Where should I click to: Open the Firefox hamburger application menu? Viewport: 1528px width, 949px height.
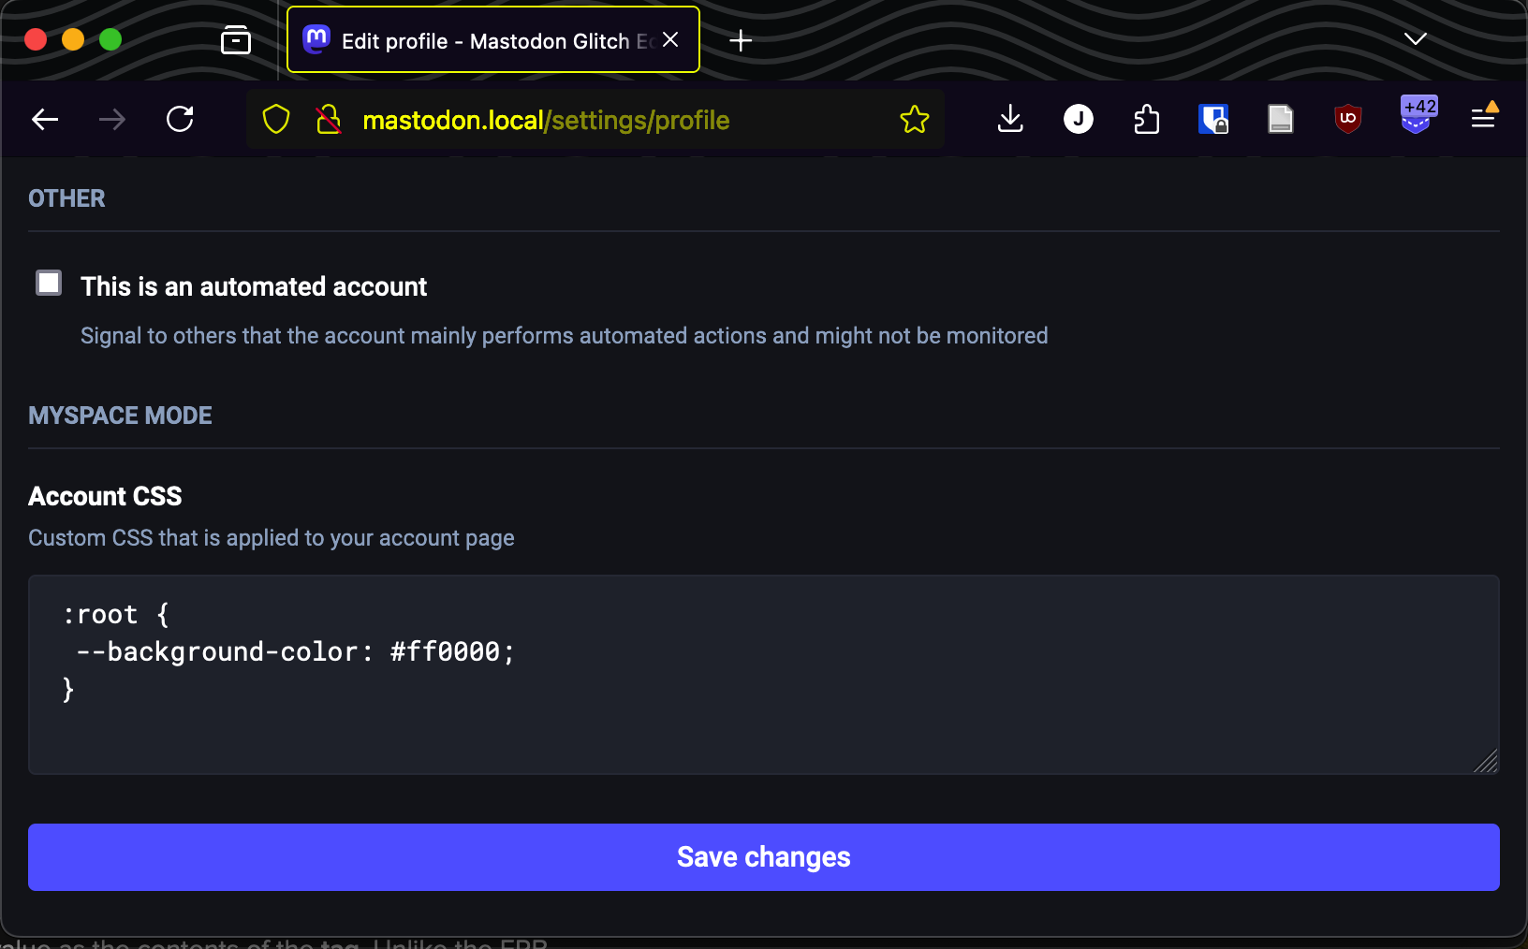click(x=1484, y=117)
